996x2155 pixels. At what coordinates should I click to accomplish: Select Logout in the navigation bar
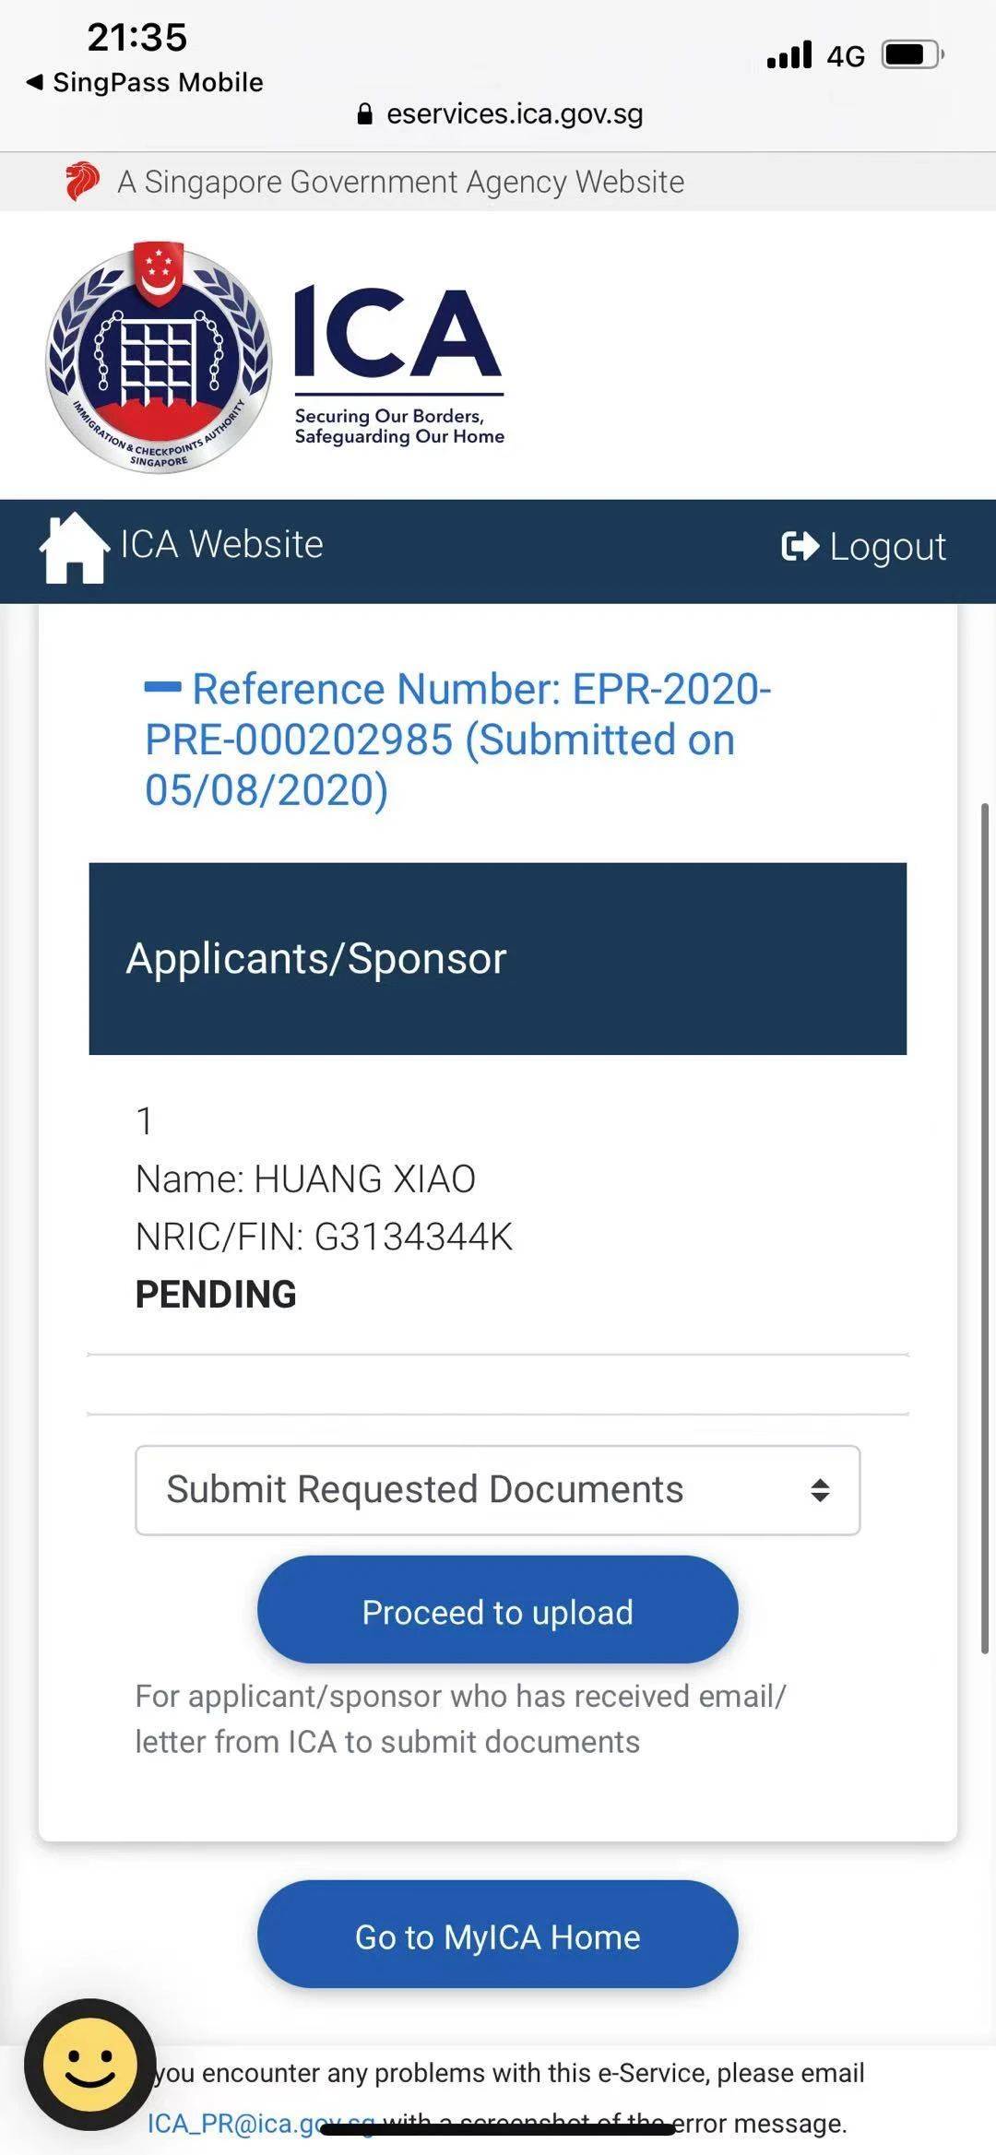(x=887, y=547)
